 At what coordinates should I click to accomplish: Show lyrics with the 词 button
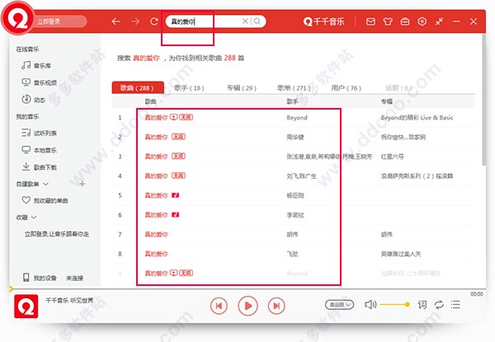click(422, 305)
